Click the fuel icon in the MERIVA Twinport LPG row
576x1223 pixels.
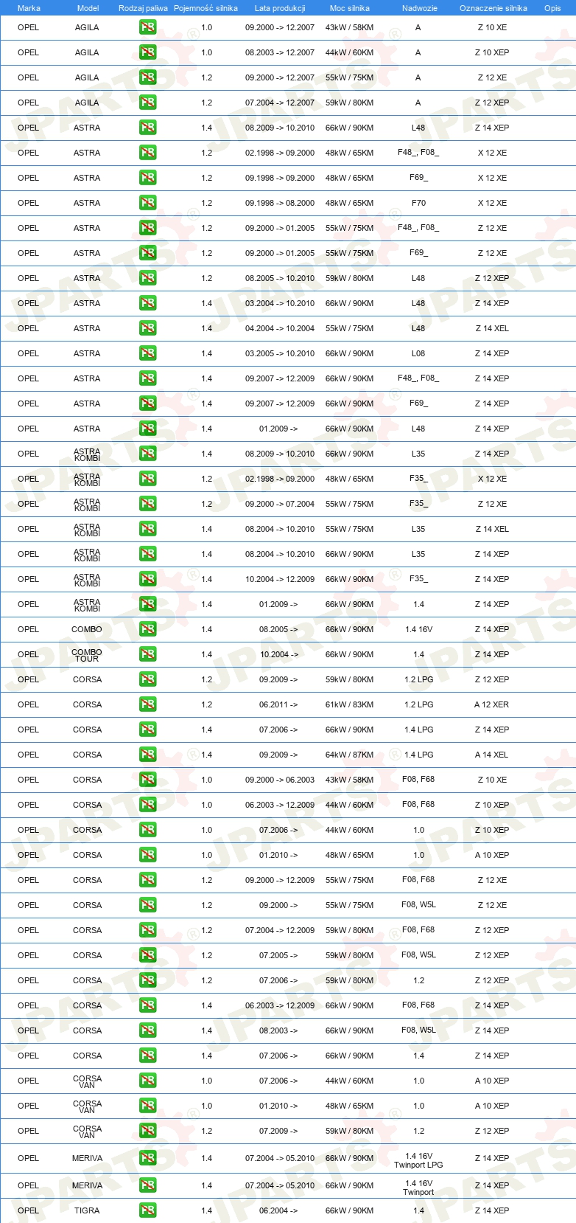click(x=147, y=1158)
